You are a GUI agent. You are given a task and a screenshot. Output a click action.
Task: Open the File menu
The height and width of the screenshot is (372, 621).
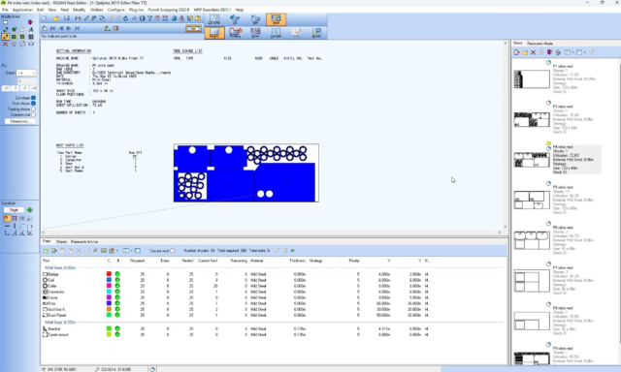click(x=5, y=10)
